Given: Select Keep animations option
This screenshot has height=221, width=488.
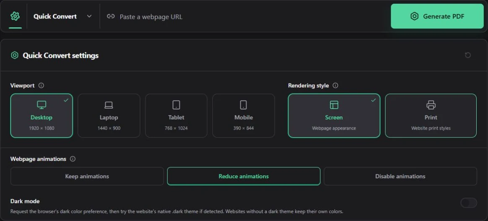Looking at the screenshot, I should point(87,176).
